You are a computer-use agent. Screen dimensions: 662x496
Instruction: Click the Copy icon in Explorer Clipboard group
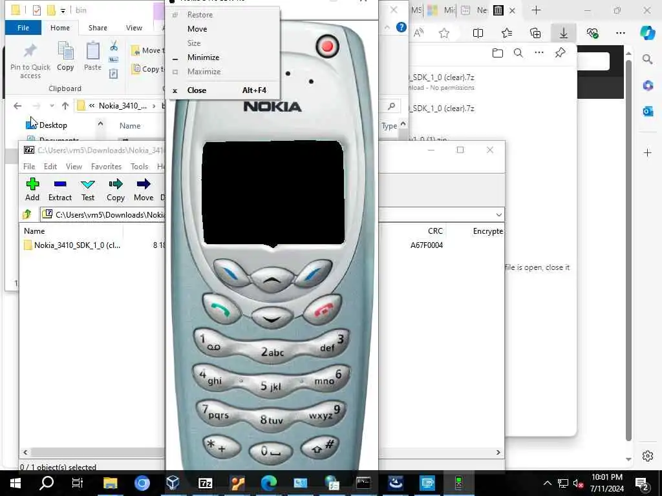coord(65,57)
